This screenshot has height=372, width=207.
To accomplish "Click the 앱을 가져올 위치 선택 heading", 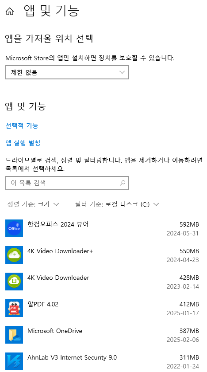I will click(x=49, y=39).
